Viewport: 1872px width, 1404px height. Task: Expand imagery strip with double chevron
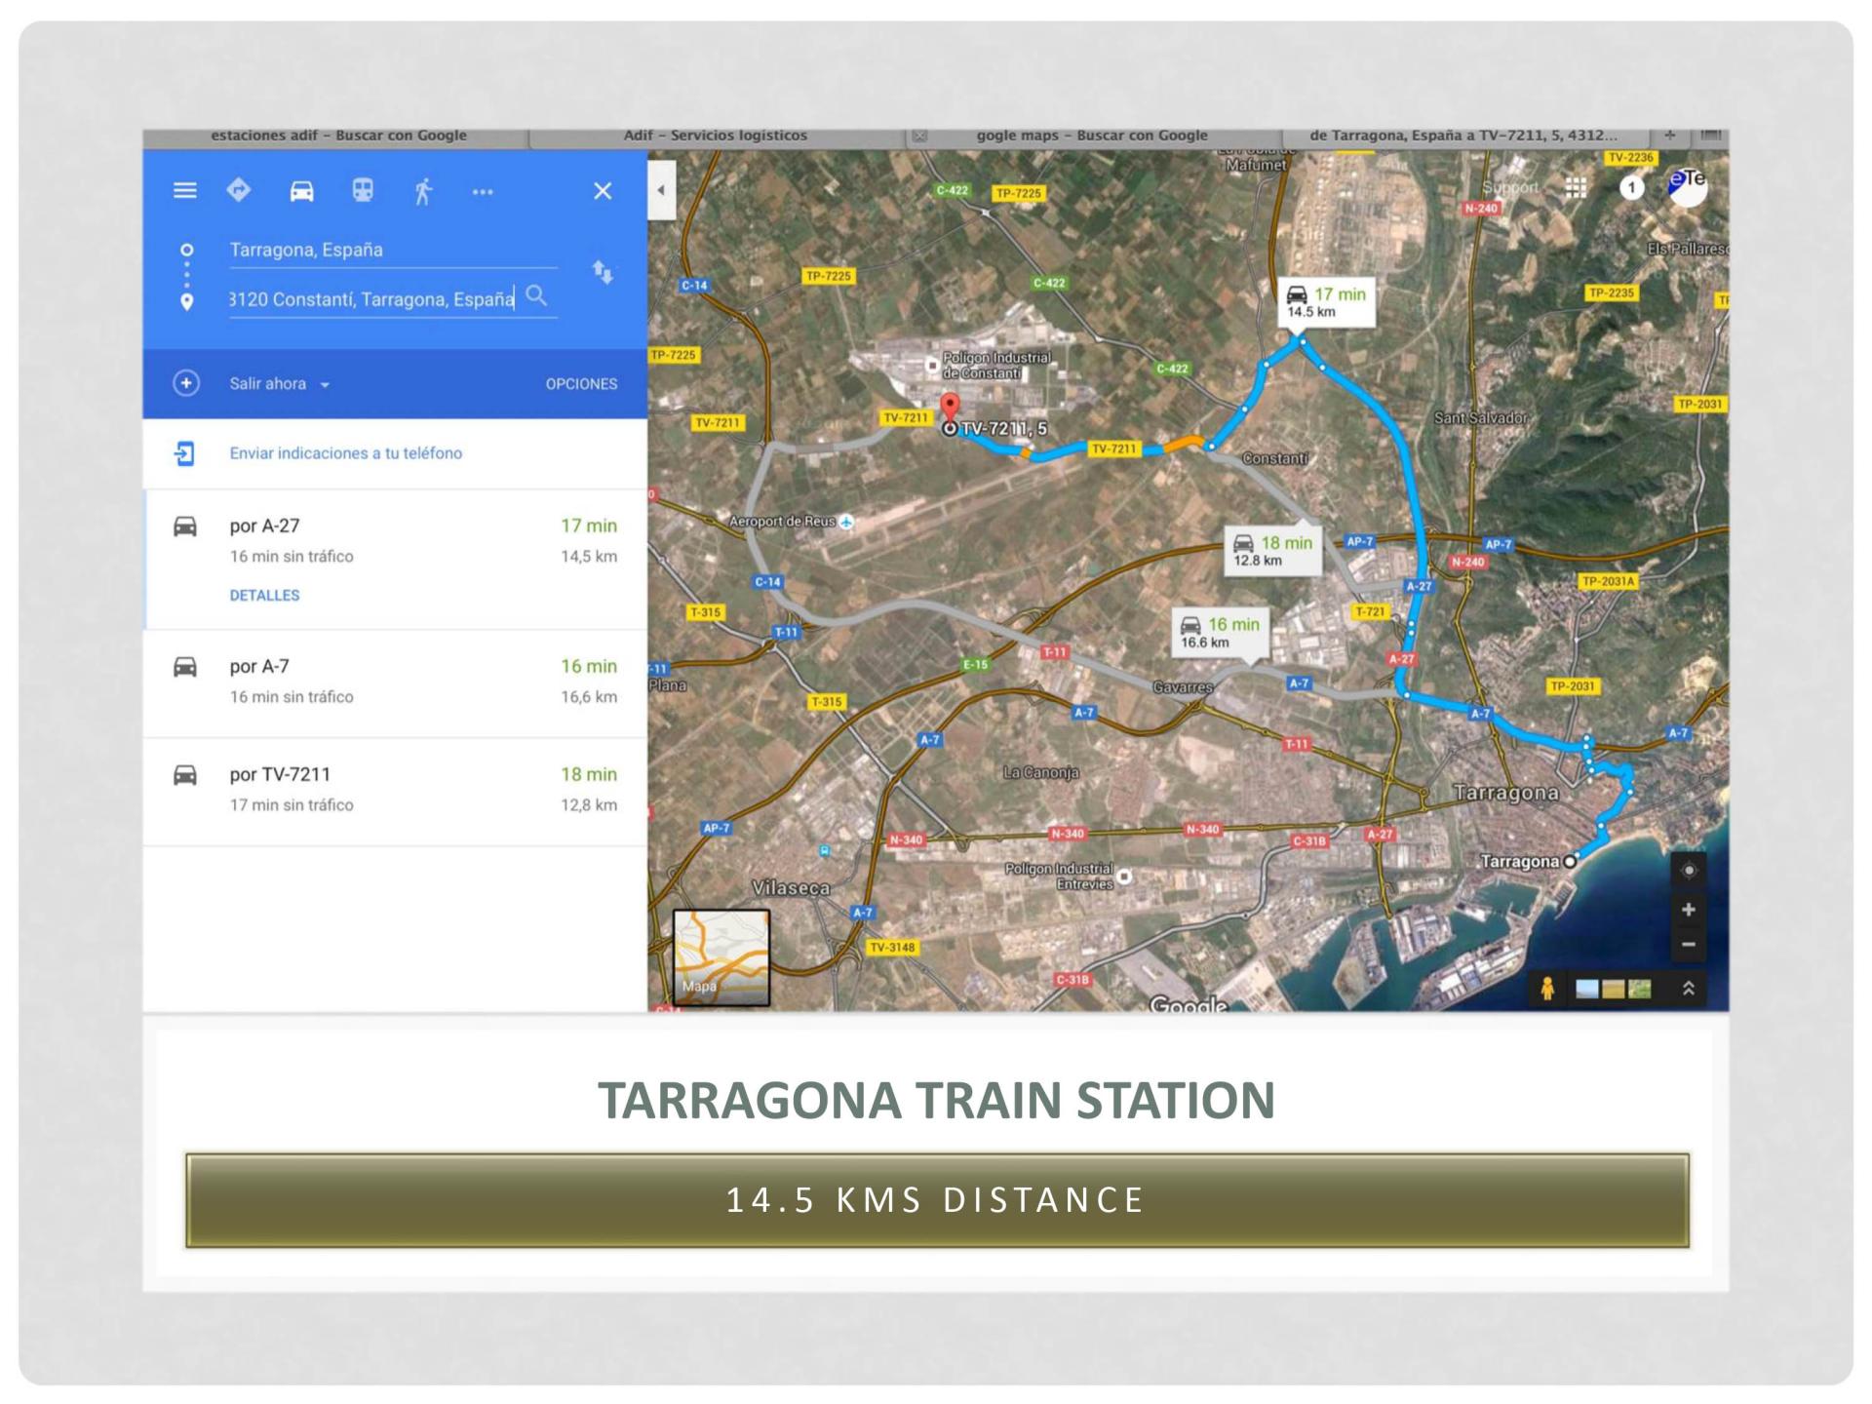coord(1689,989)
